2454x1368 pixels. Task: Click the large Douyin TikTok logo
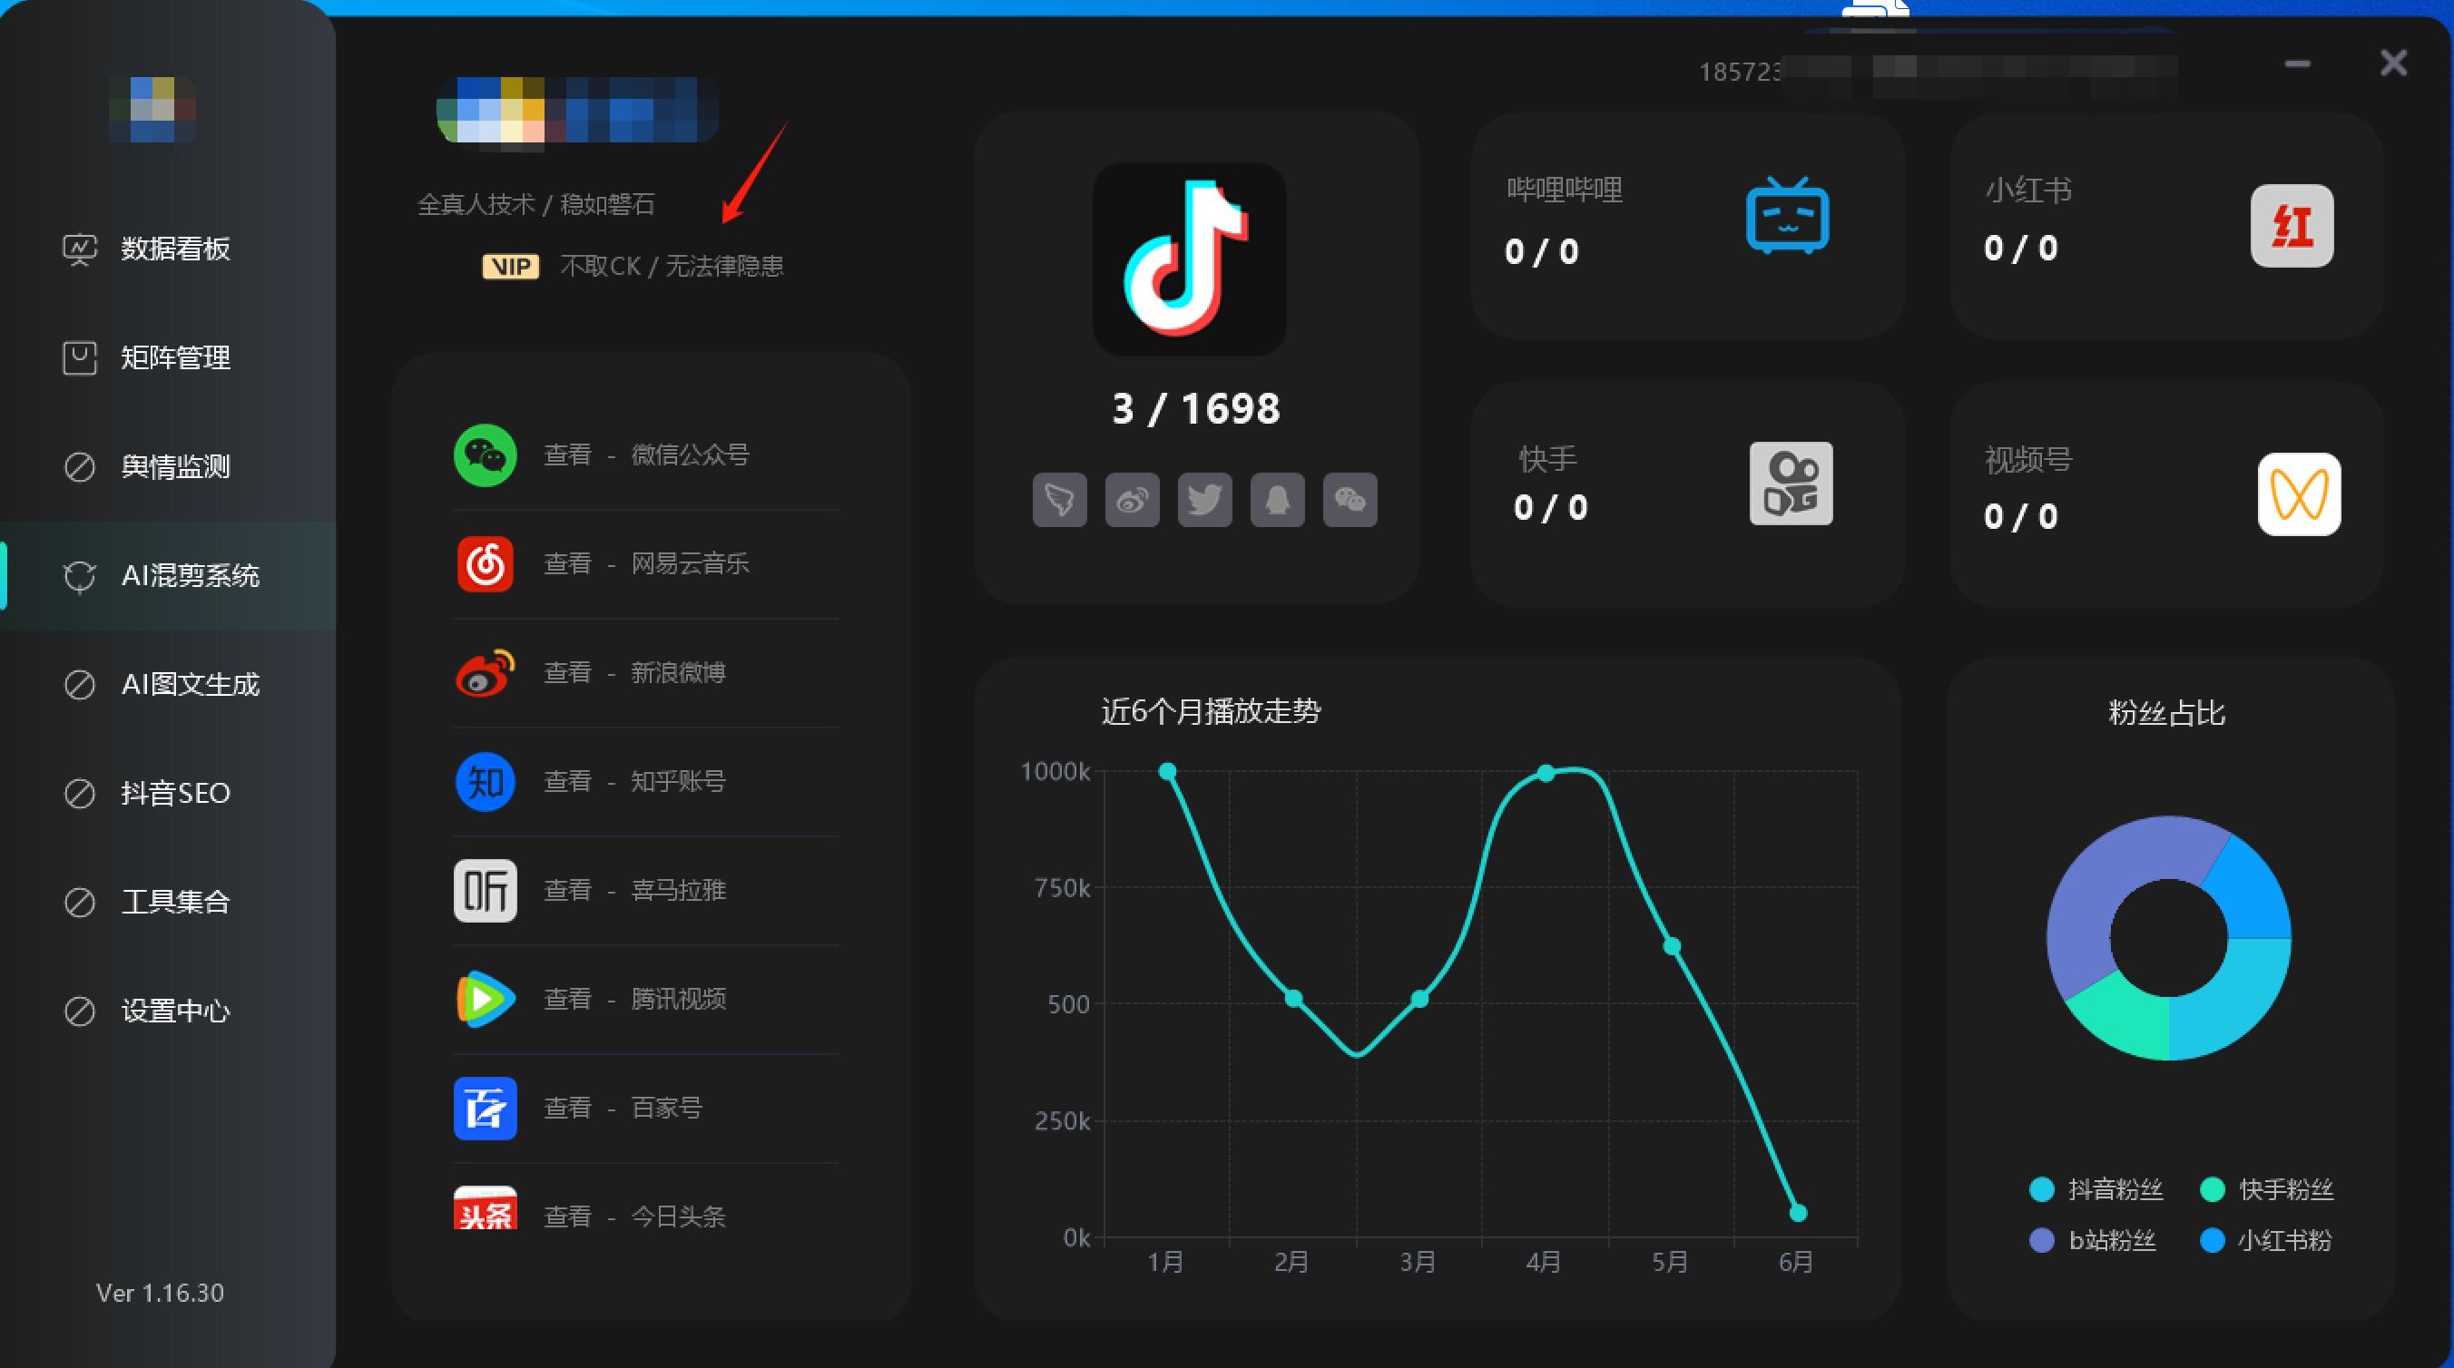pyautogui.click(x=1189, y=259)
